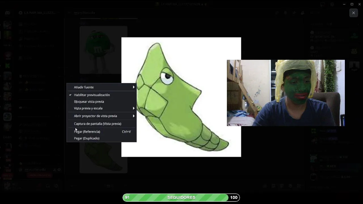This screenshot has height=204, width=363.
Task: Toggle Habilitar previsualización checkmark
Action: pyautogui.click(x=70, y=95)
